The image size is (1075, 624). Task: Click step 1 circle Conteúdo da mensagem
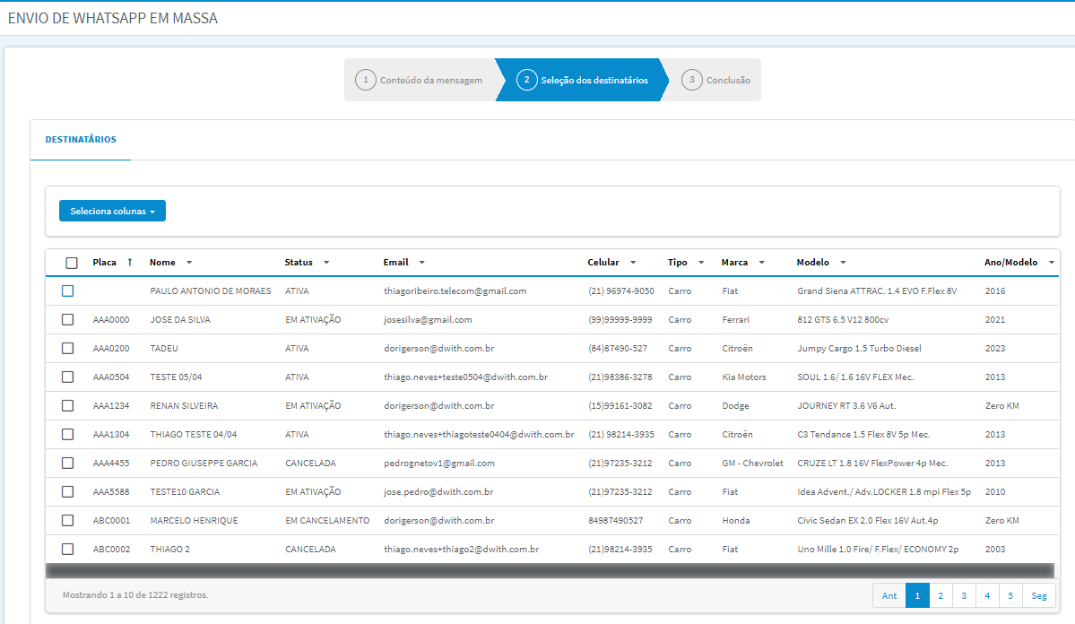[x=366, y=80]
